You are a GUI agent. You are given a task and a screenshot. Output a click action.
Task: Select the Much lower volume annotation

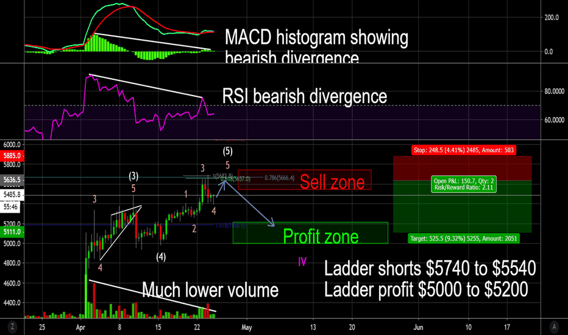210,290
